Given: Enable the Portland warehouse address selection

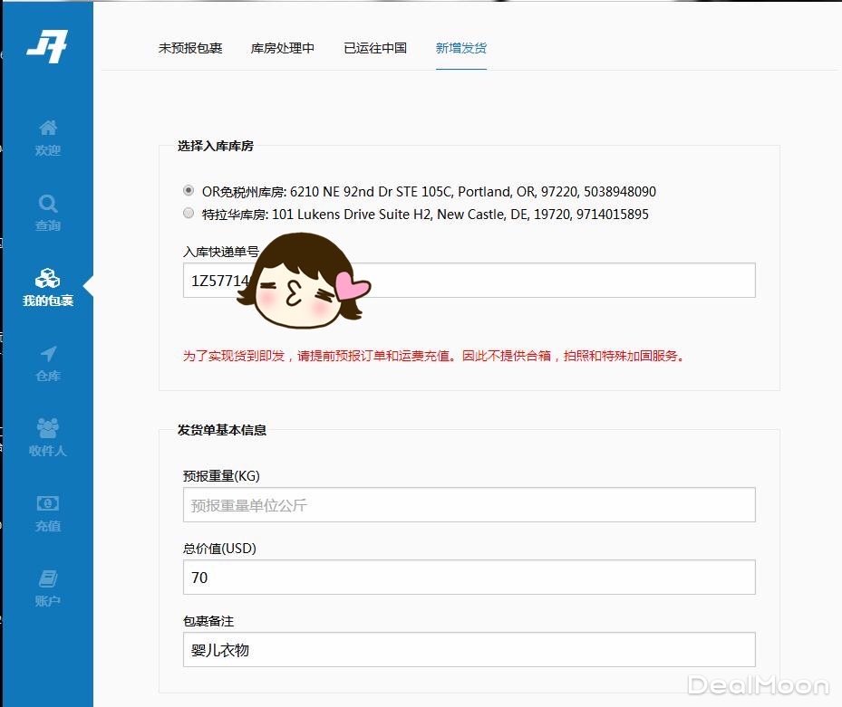Looking at the screenshot, I should (189, 190).
